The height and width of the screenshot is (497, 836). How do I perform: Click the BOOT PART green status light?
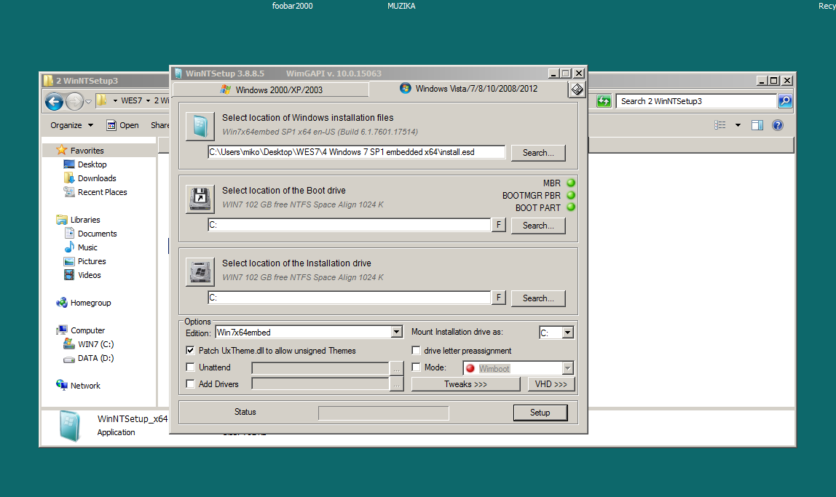point(571,207)
